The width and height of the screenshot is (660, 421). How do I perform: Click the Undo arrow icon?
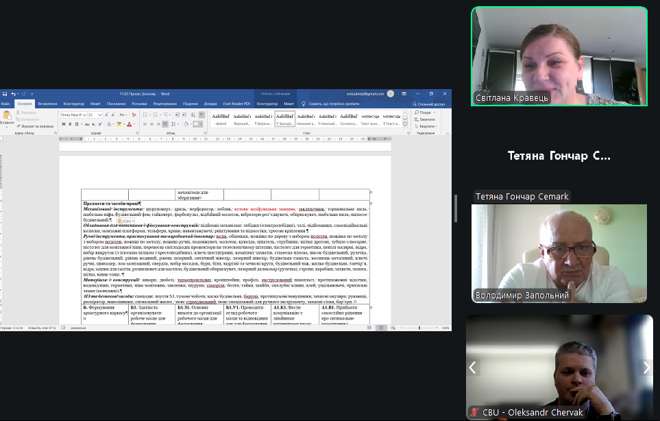coord(12,93)
